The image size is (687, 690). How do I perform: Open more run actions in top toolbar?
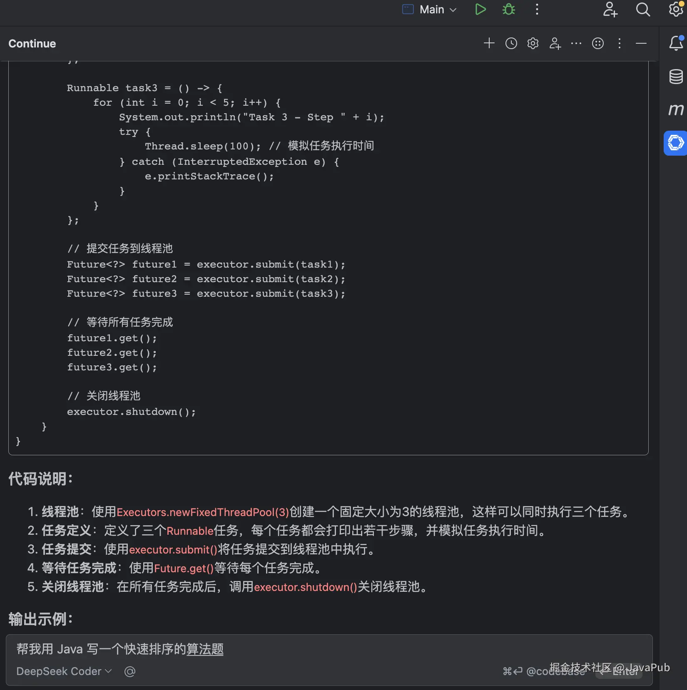[x=537, y=10]
